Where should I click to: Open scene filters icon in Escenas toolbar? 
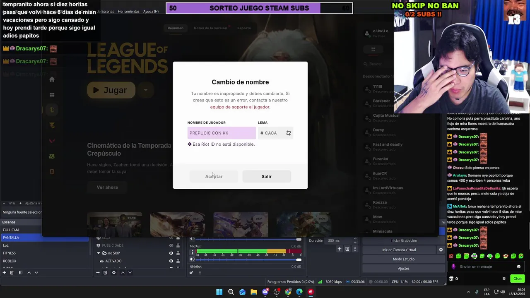(x=20, y=272)
